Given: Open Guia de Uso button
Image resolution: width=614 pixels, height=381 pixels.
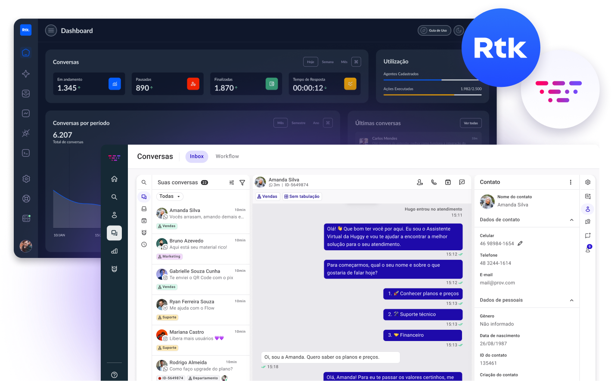Looking at the screenshot, I should [434, 31].
